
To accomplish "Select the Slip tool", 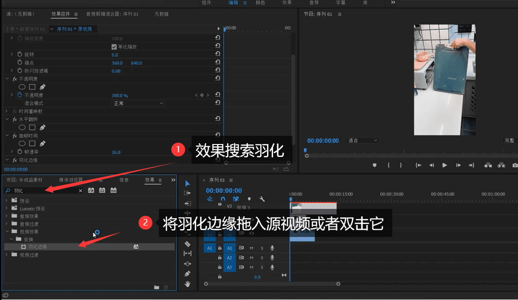I will click(x=187, y=254).
